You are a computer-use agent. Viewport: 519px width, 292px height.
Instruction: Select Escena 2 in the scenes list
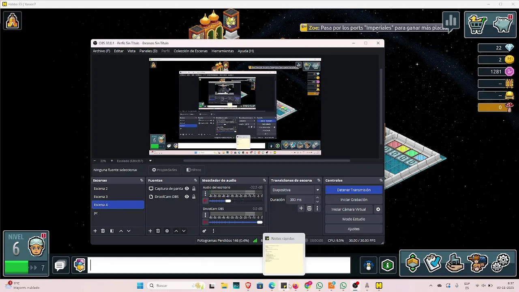(x=118, y=189)
